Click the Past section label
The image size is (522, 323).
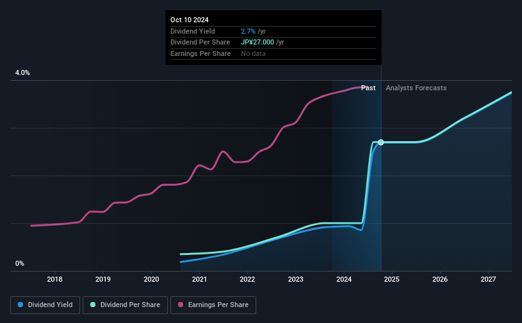[368, 88]
